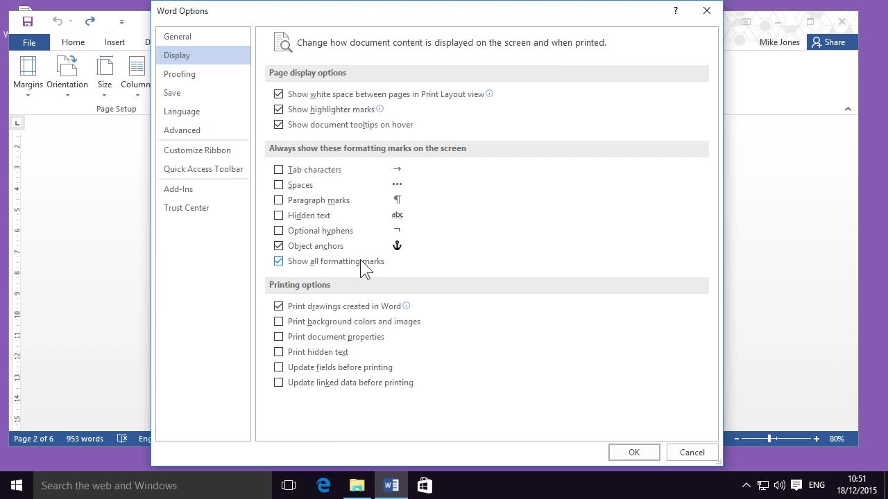Select General in Word Options sidebar
Image resolution: width=888 pixels, height=499 pixels.
(x=203, y=37)
